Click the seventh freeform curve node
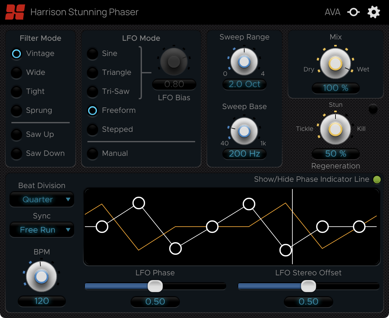The height and width of the screenshot is (318, 389). point(322,227)
